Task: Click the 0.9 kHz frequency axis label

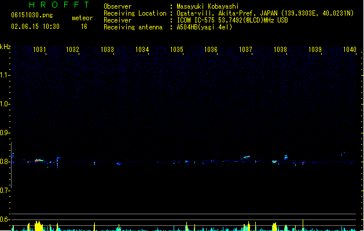Action: tap(4, 133)
